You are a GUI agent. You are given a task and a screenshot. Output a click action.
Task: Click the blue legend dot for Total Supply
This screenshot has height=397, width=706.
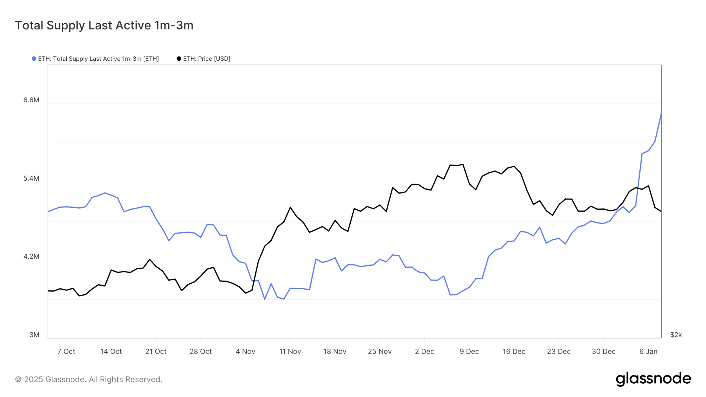[x=34, y=59]
